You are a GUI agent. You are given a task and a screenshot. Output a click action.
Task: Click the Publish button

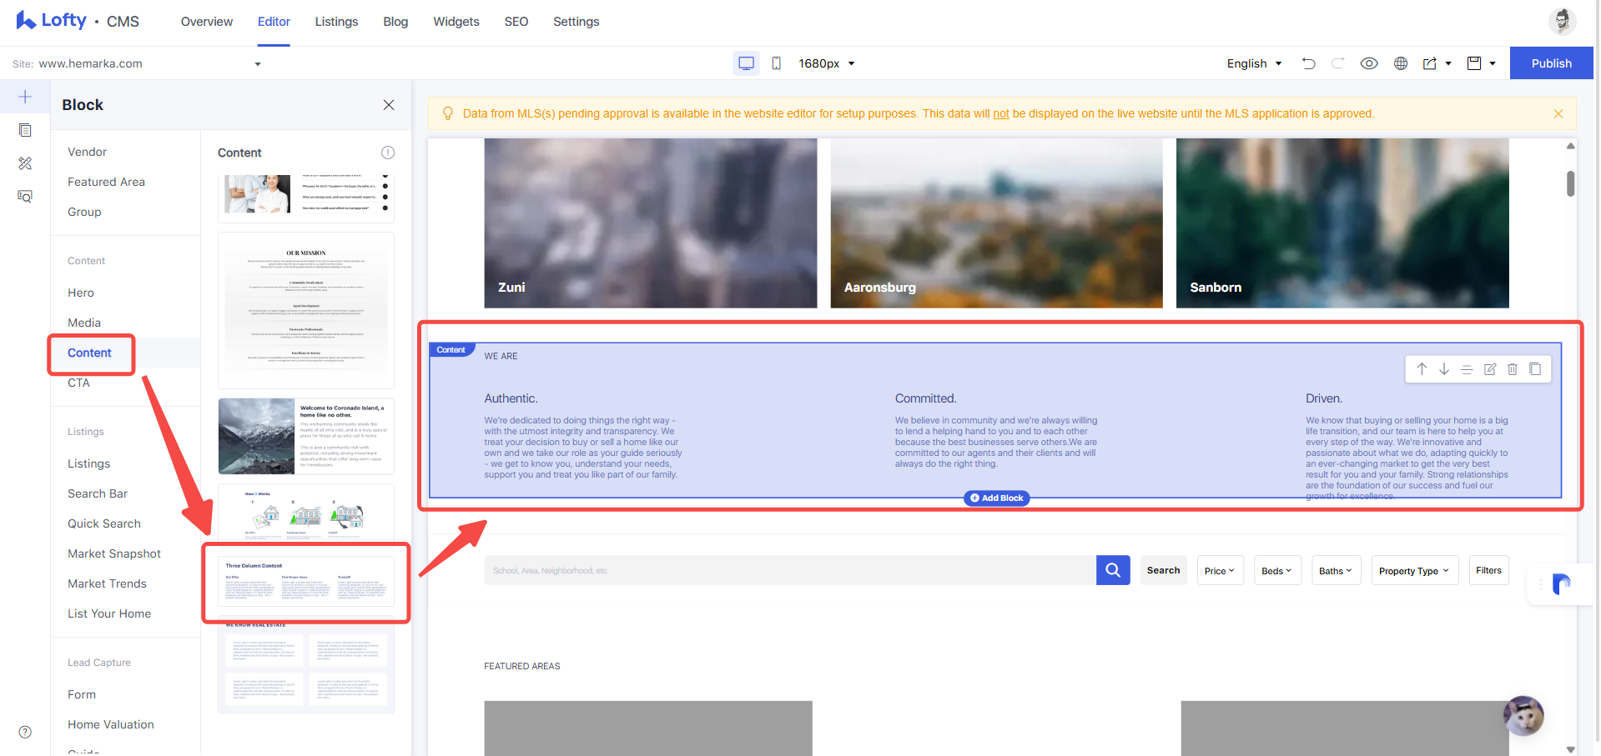click(1551, 63)
